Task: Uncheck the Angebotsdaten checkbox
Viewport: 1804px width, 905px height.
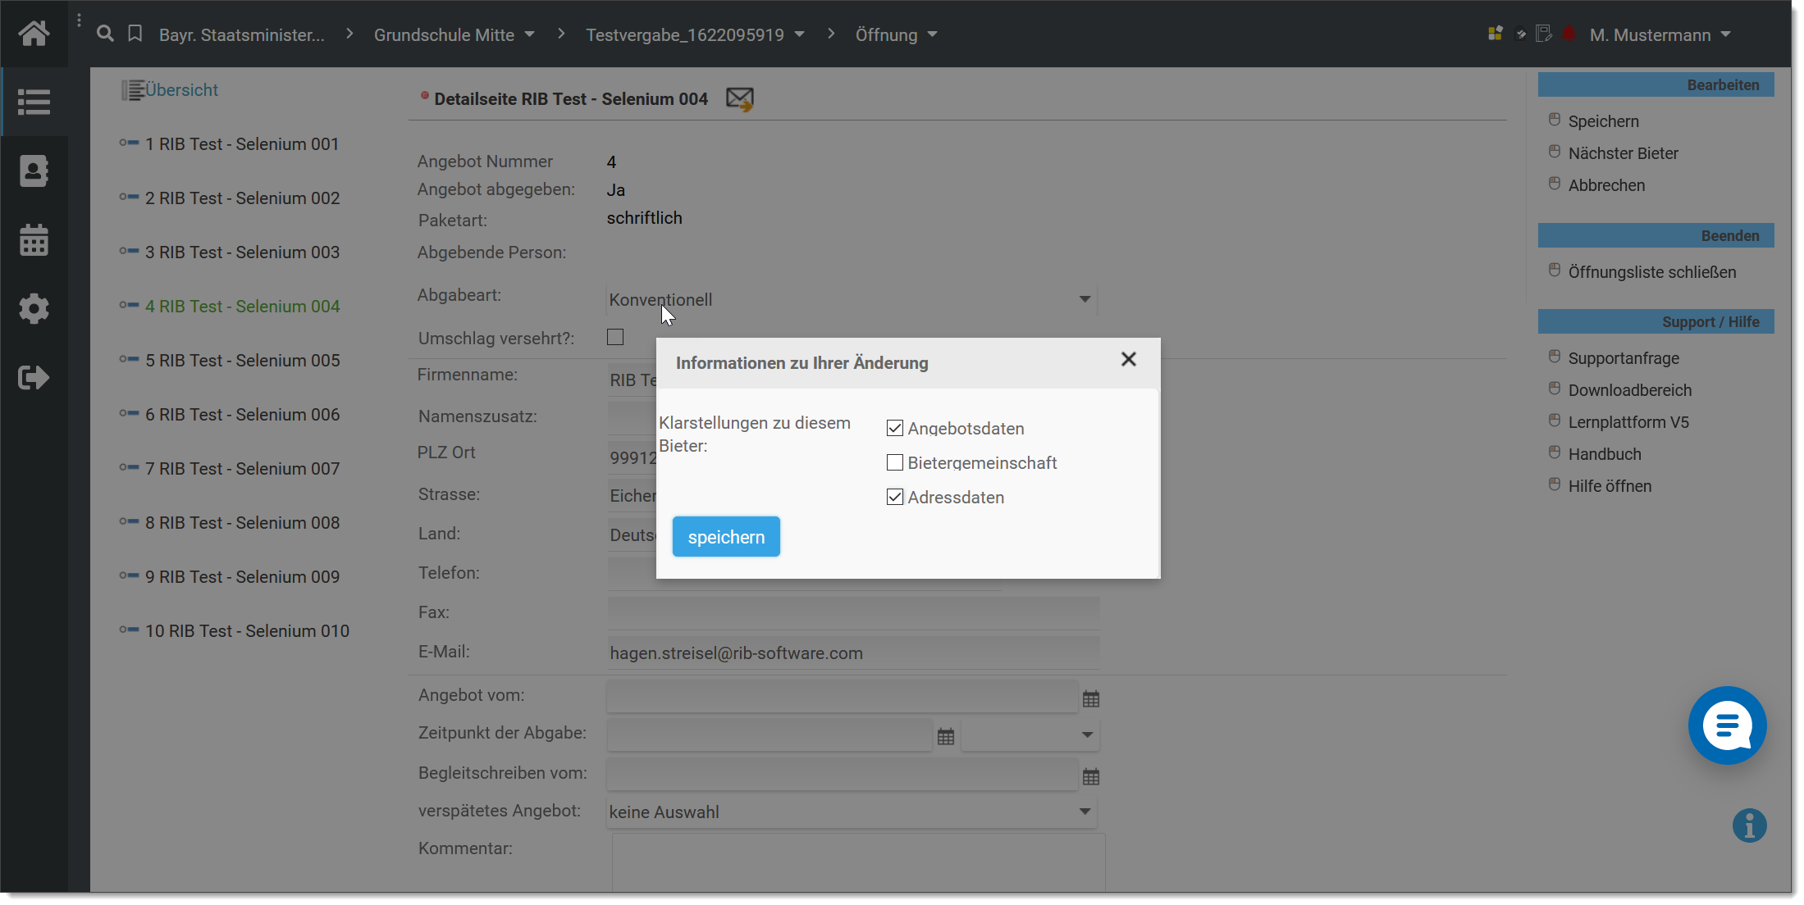Action: click(895, 428)
